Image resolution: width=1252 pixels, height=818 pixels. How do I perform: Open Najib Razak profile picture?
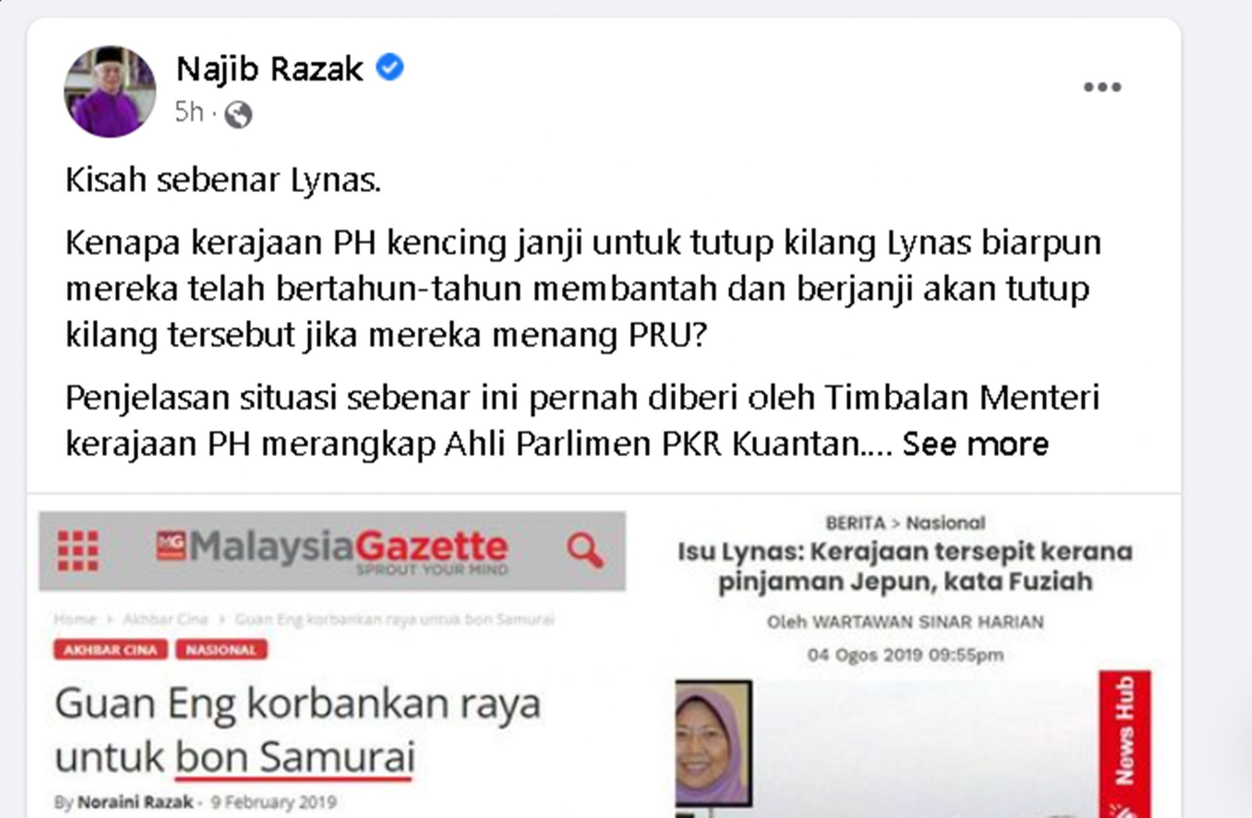(x=110, y=91)
